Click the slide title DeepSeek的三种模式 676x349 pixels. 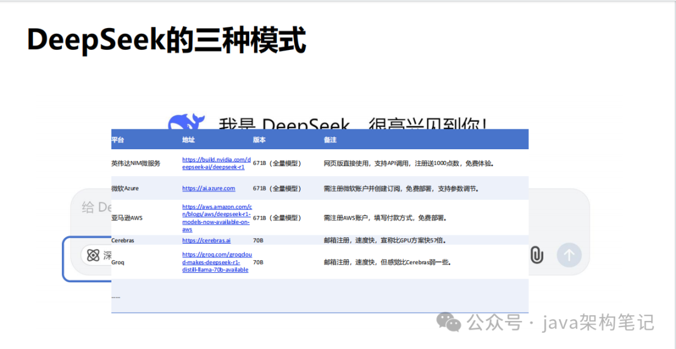pos(166,40)
